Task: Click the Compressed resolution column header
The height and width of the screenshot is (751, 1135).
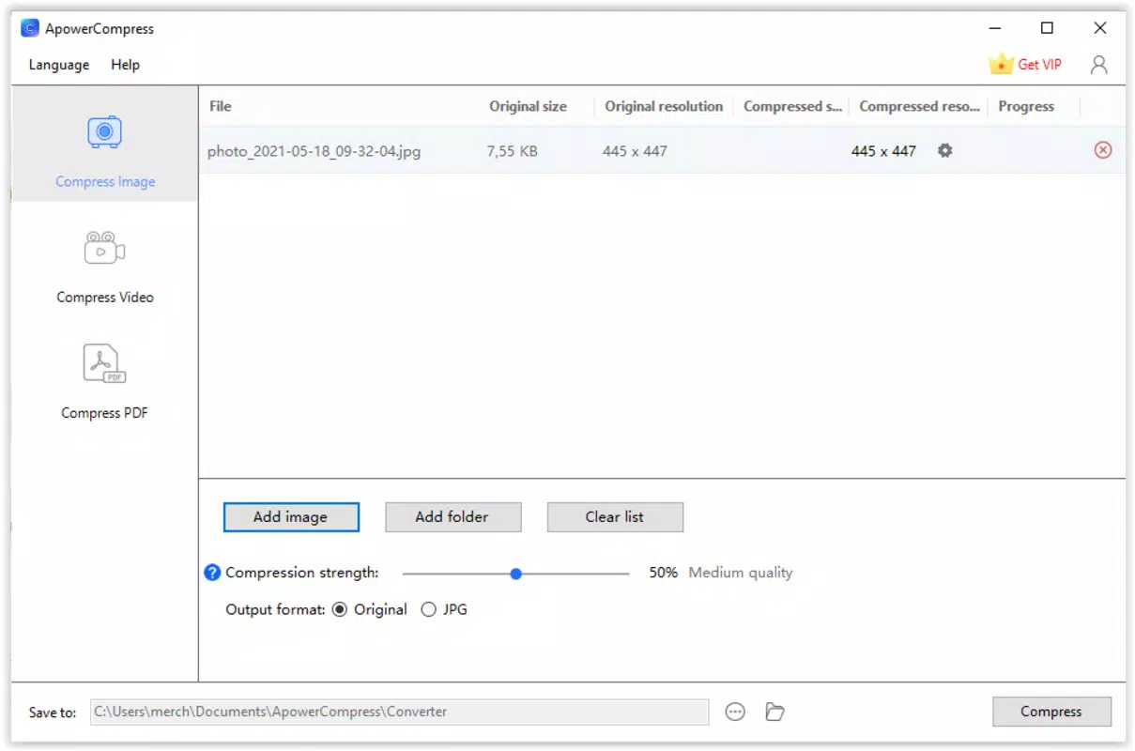Action: pyautogui.click(x=919, y=106)
